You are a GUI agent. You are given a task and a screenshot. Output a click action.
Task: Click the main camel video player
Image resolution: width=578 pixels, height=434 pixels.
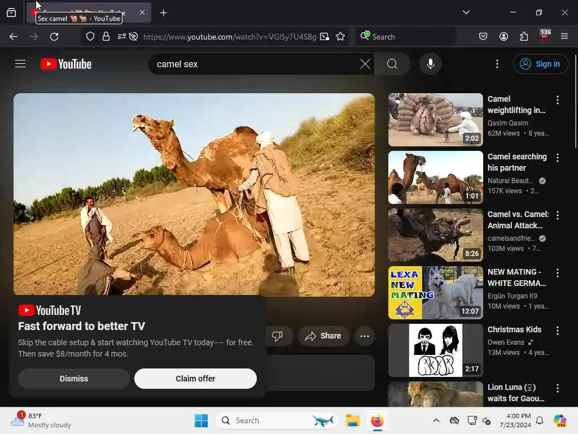194,195
